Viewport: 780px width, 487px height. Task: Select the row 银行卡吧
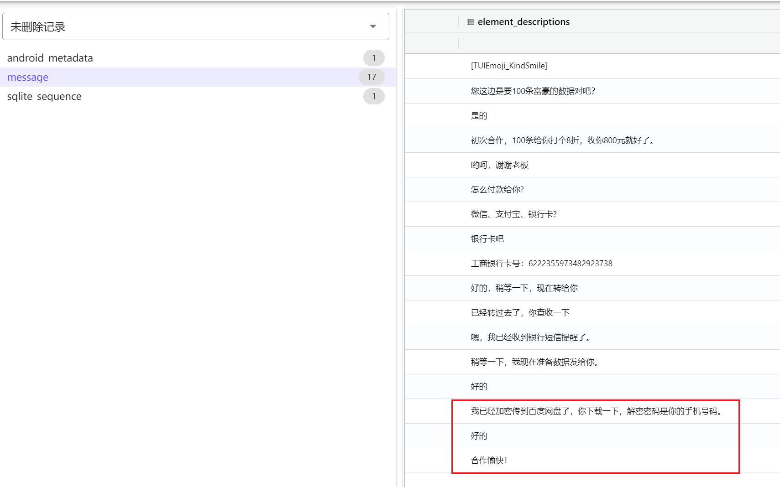point(592,238)
